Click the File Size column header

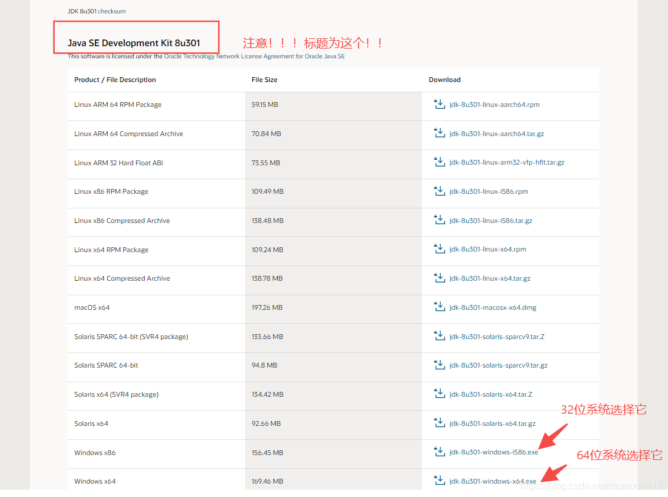(264, 80)
